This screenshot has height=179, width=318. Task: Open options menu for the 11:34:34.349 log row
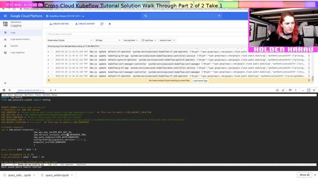(309, 72)
